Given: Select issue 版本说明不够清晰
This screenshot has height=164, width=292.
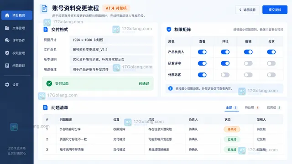Looking at the screenshot, I should (x=72, y=149).
